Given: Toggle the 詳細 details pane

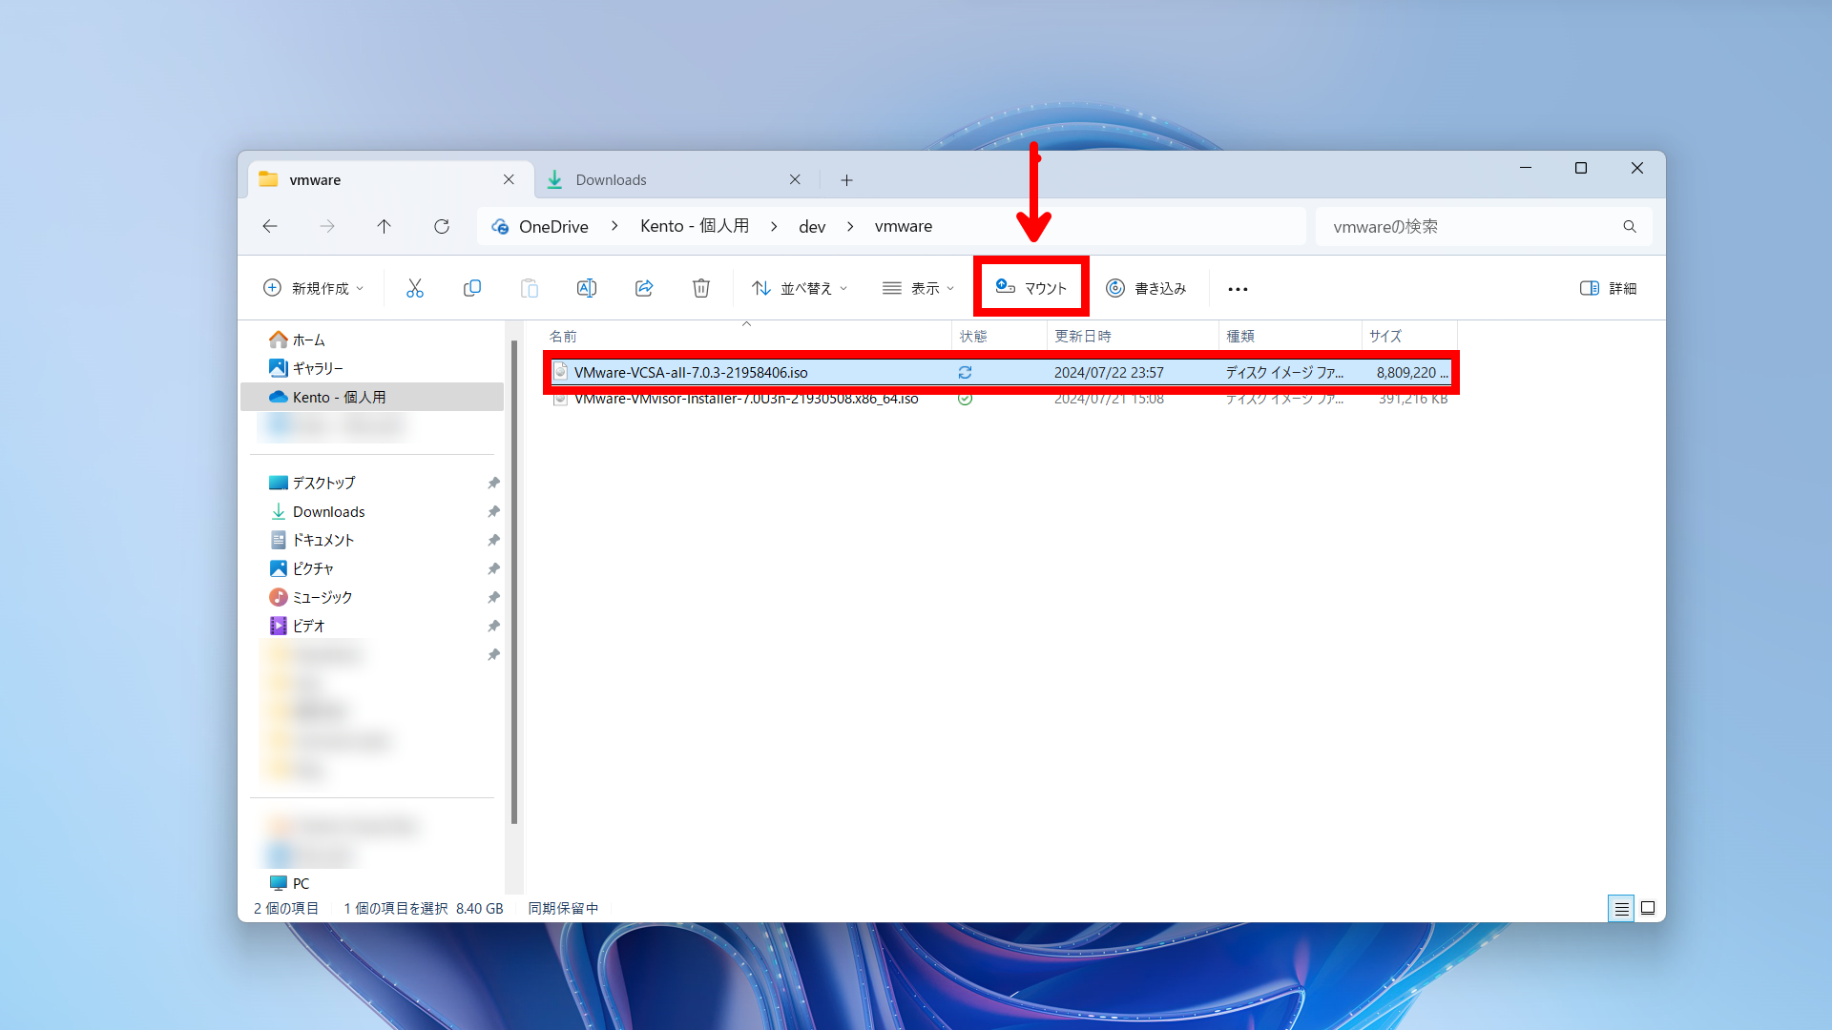Looking at the screenshot, I should click(x=1608, y=288).
